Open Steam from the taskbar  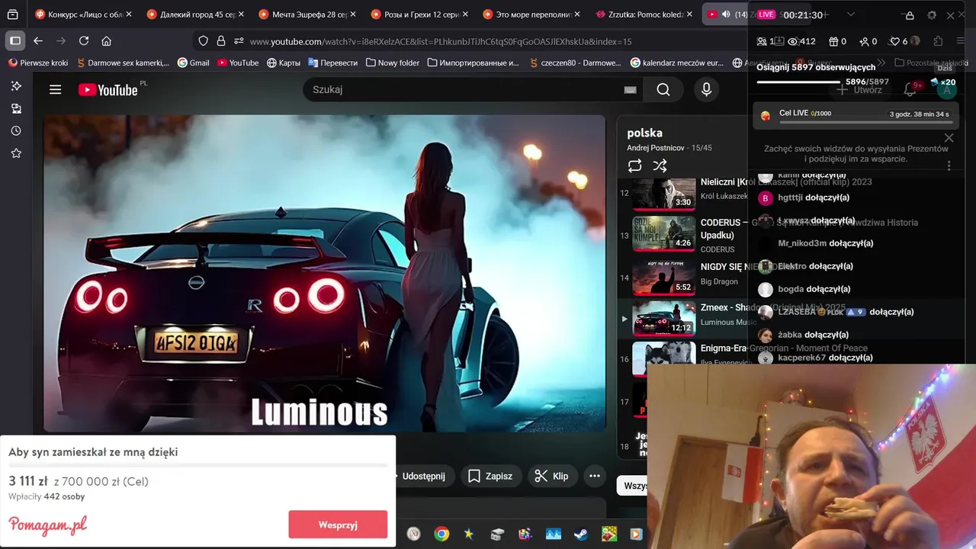click(x=581, y=534)
